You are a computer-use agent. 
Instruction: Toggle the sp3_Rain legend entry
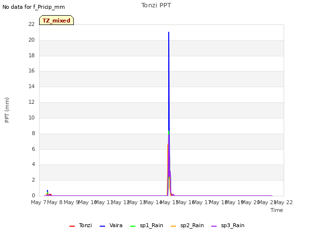pos(228,226)
